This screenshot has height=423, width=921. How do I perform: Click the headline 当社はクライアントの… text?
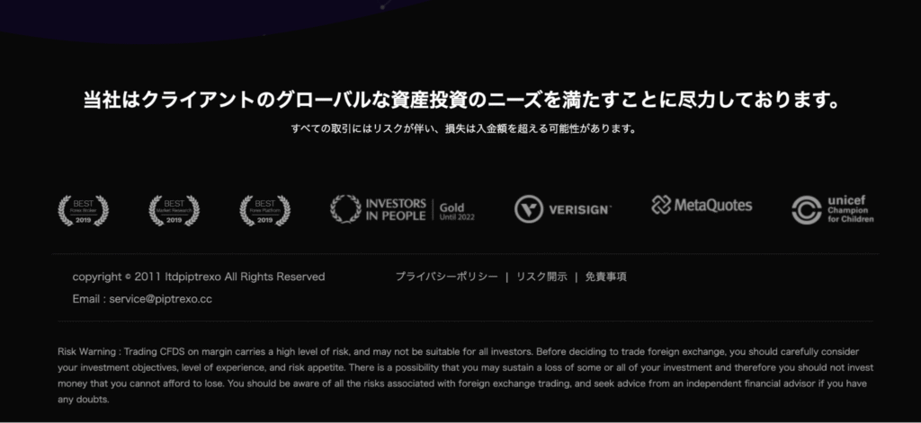coord(460,100)
